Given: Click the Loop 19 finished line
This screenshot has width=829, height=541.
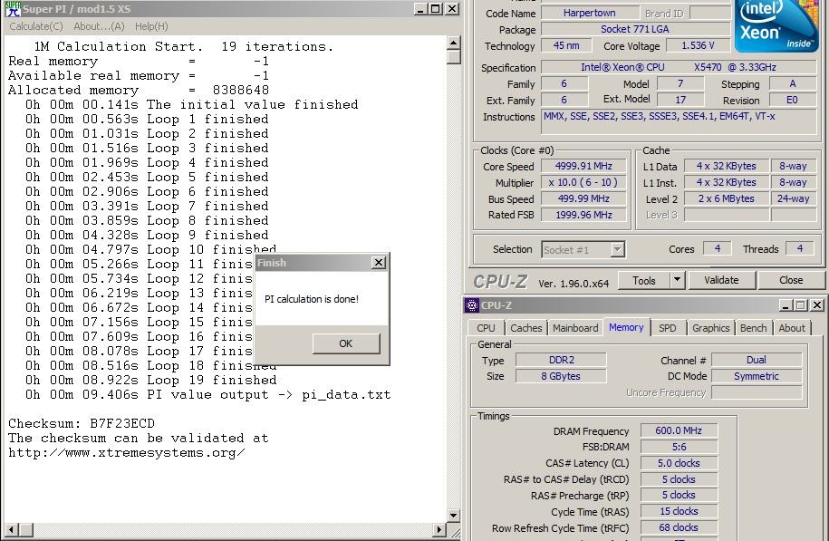Looking at the screenshot, I should point(151,381).
